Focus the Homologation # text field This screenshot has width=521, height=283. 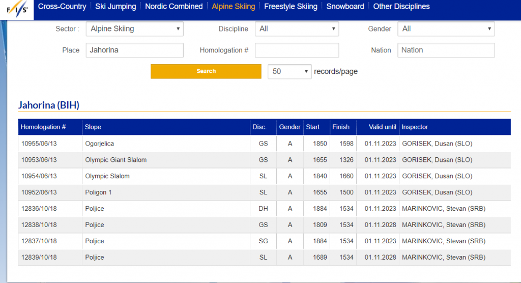[297, 50]
